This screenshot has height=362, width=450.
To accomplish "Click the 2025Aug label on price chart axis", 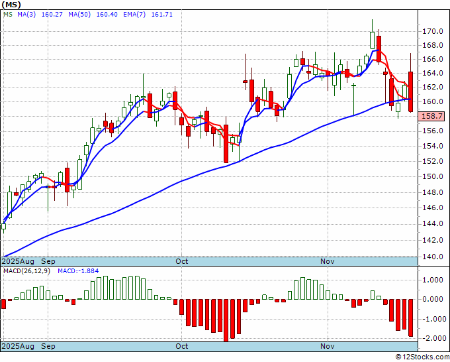I will coord(18,261).
